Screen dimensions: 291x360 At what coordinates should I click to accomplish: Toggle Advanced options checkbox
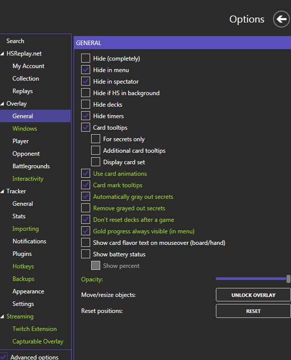click(4, 356)
